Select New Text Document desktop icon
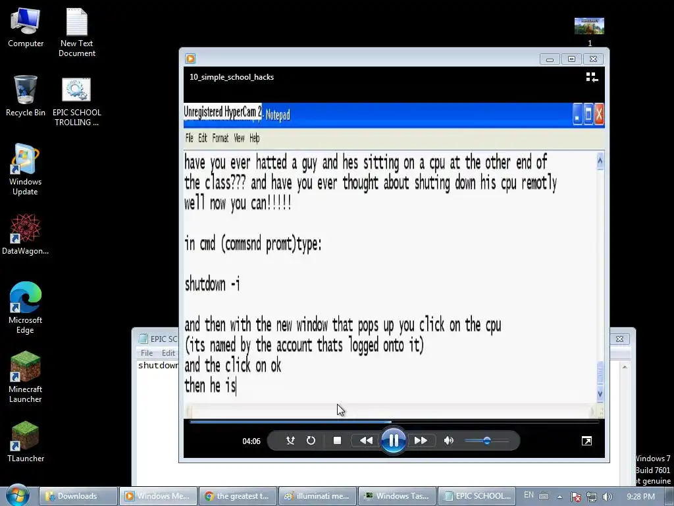This screenshot has height=506, width=674. [77, 33]
